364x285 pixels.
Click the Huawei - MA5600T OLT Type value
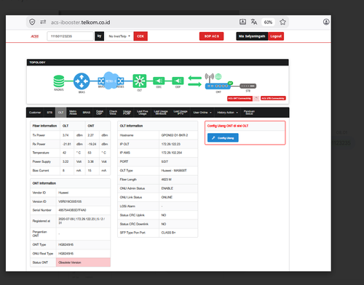(174, 171)
